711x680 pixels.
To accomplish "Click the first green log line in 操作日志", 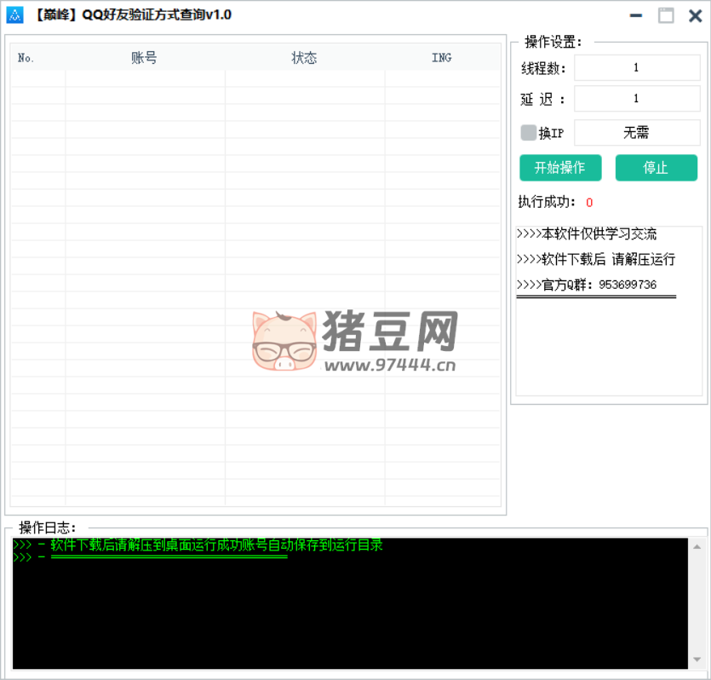I will 198,545.
